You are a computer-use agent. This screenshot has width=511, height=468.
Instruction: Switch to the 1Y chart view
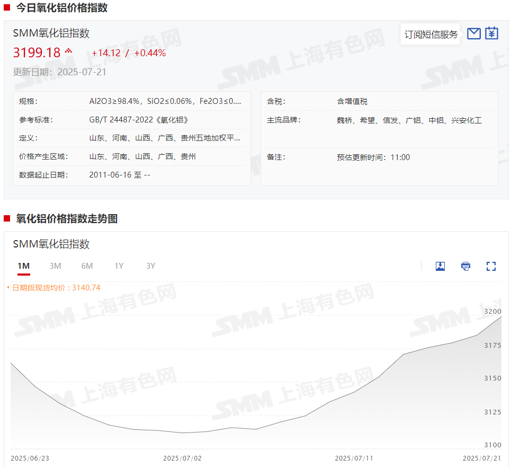119,266
